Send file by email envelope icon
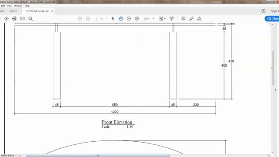 22,18
